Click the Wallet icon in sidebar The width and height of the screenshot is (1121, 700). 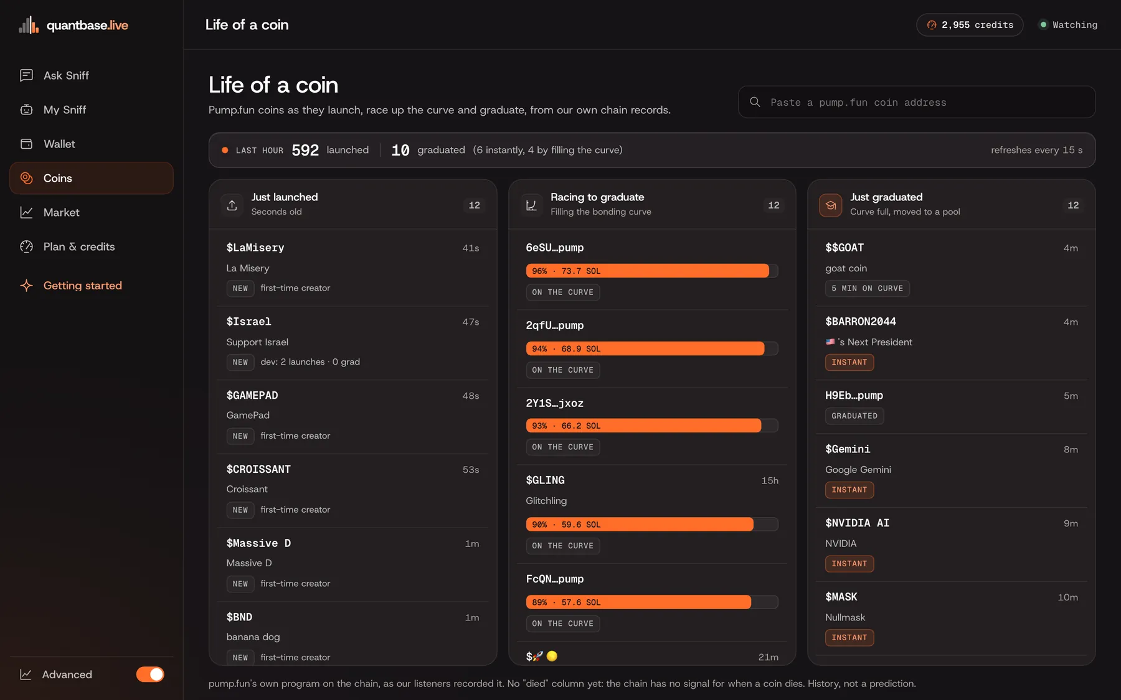[x=26, y=144]
